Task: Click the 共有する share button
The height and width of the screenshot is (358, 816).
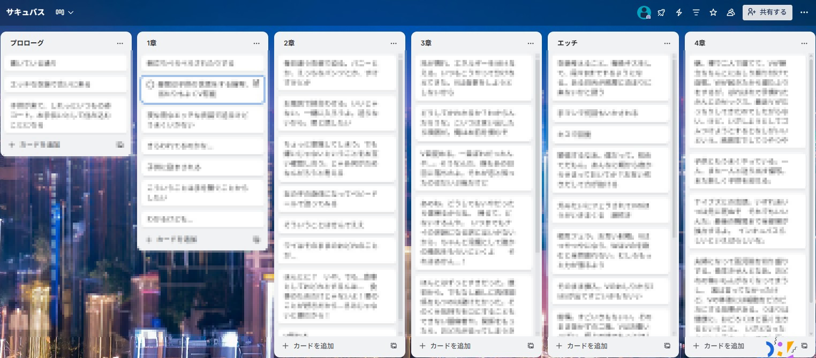Action: pyautogui.click(x=767, y=12)
